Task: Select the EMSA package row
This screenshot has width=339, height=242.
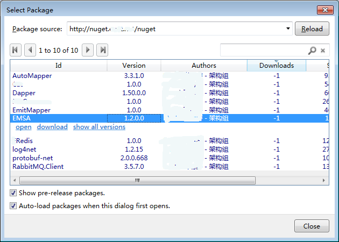Action: tap(169, 118)
